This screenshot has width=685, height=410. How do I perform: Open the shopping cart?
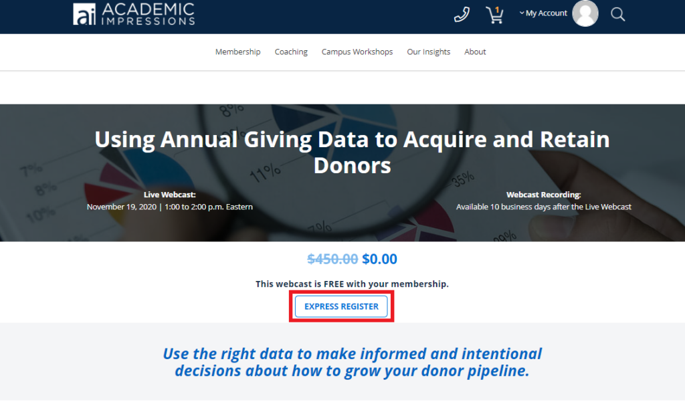(x=495, y=15)
